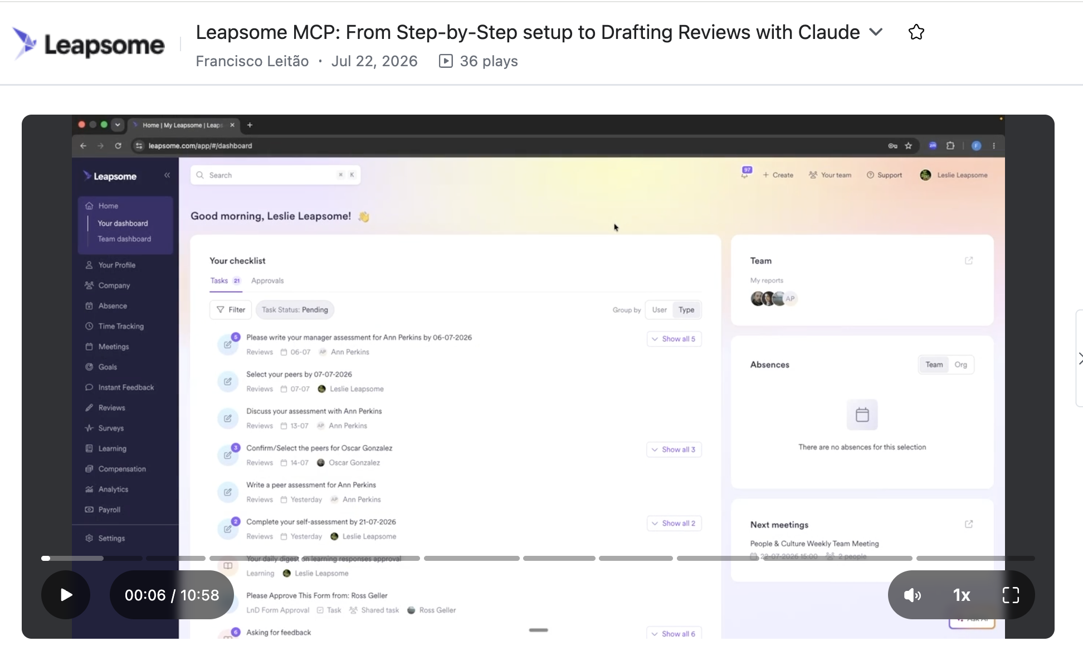Click the Leapsome logo in page header
The width and height of the screenshot is (1083, 661).
click(88, 43)
